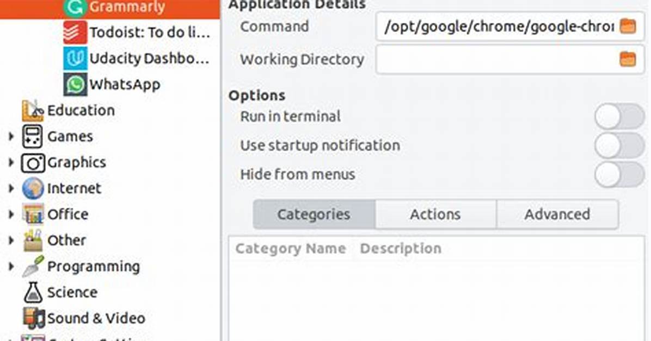The width and height of the screenshot is (651, 341).
Task: Switch to the Categories tab
Action: pos(314,214)
